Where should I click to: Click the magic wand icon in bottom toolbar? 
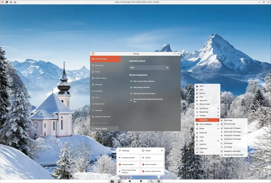[151, 181]
